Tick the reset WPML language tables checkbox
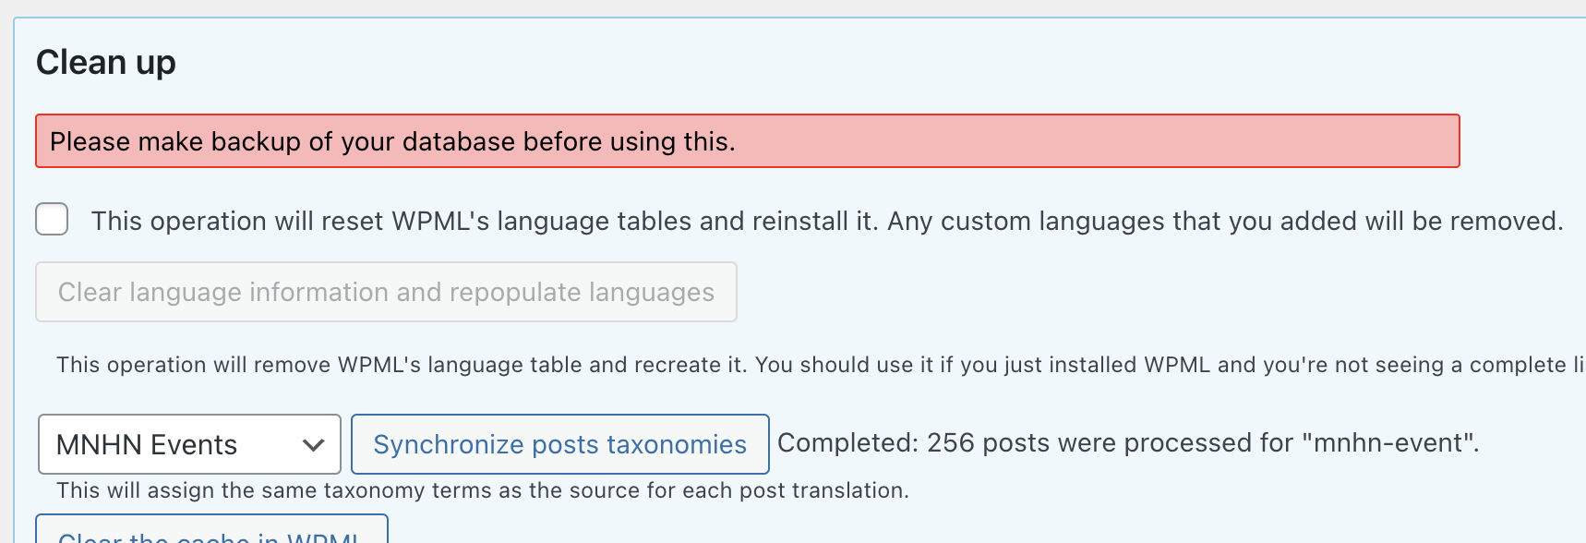 (52, 220)
